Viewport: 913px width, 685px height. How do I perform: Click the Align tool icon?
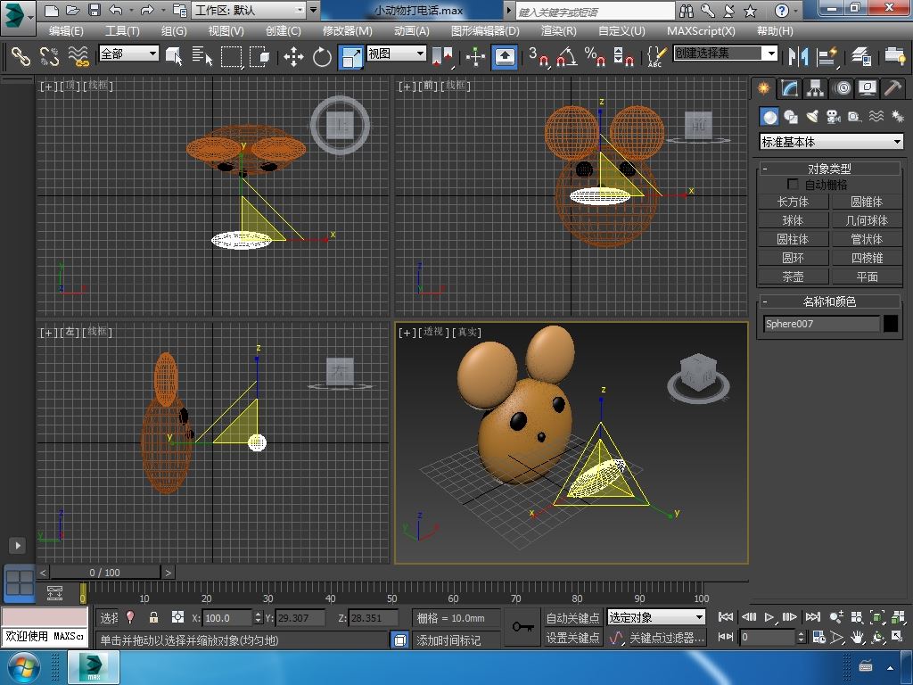point(827,56)
